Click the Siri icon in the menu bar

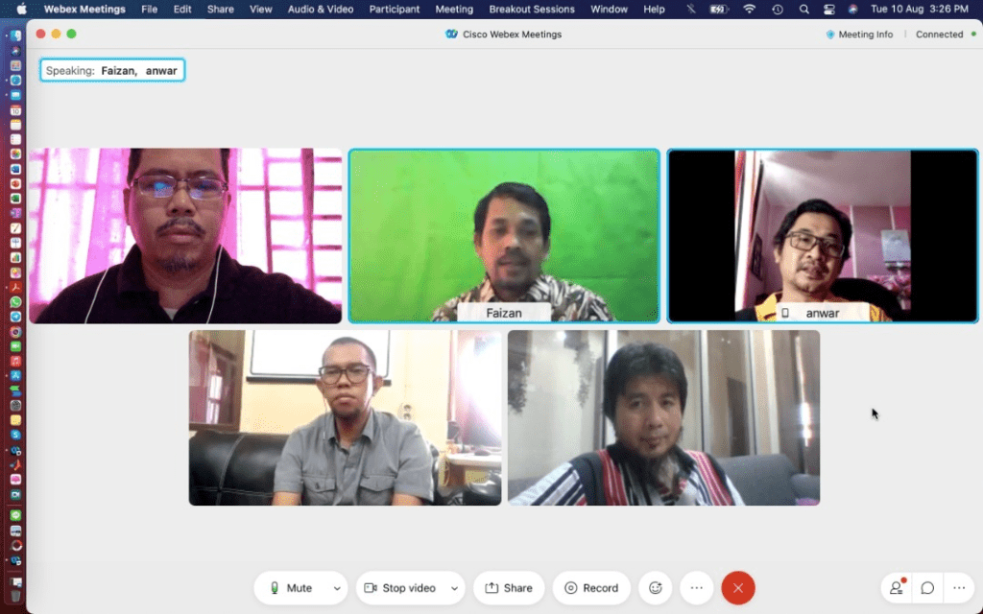pos(852,9)
